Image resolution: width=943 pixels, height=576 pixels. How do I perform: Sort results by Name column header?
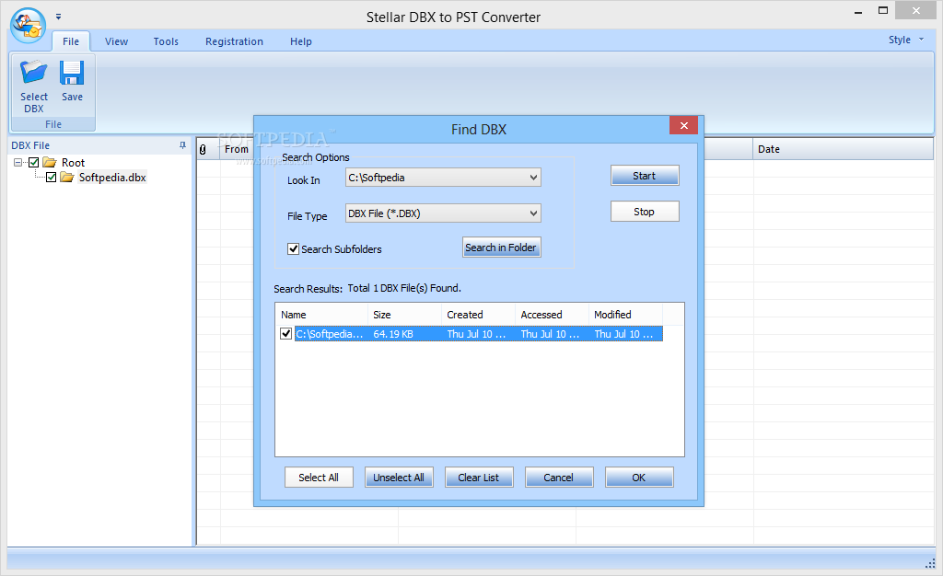coord(321,315)
